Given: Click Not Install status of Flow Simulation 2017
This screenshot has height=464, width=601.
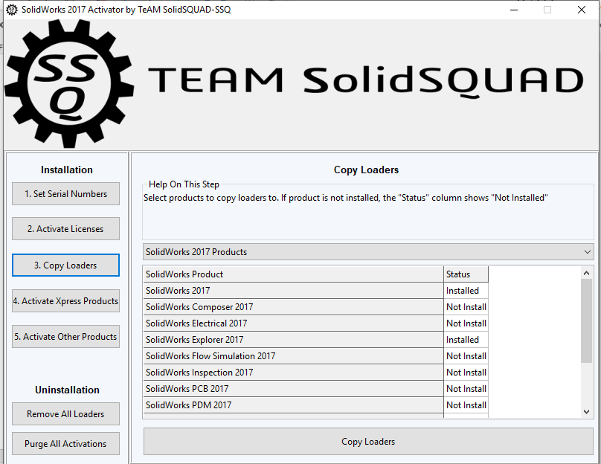Looking at the screenshot, I should (x=466, y=356).
